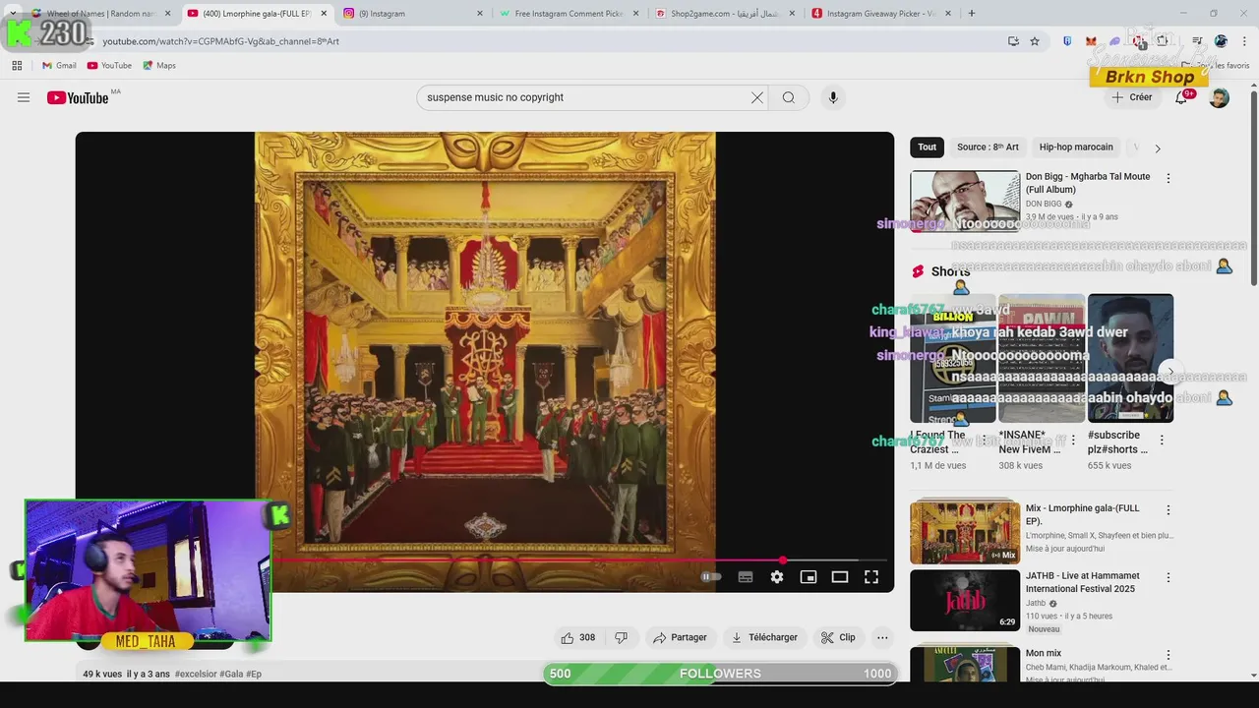The width and height of the screenshot is (1259, 708).
Task: Click the Clip button
Action: point(839,637)
